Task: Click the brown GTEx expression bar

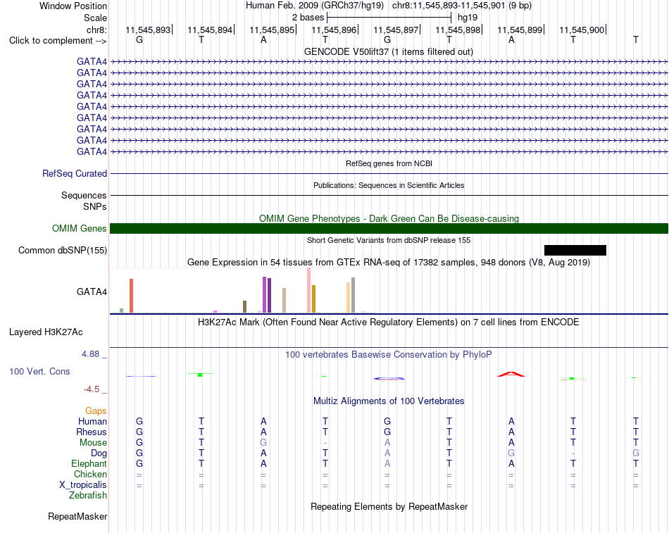Action: pos(244,306)
